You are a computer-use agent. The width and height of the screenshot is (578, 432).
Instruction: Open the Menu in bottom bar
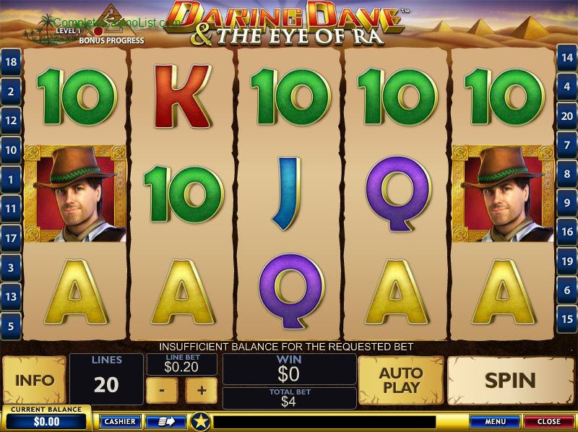(495, 421)
